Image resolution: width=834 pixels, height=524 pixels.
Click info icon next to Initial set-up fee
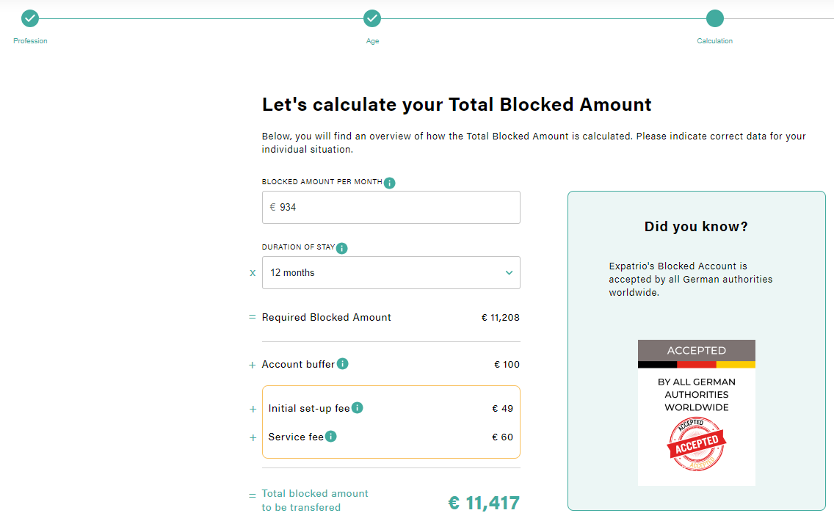[358, 407]
